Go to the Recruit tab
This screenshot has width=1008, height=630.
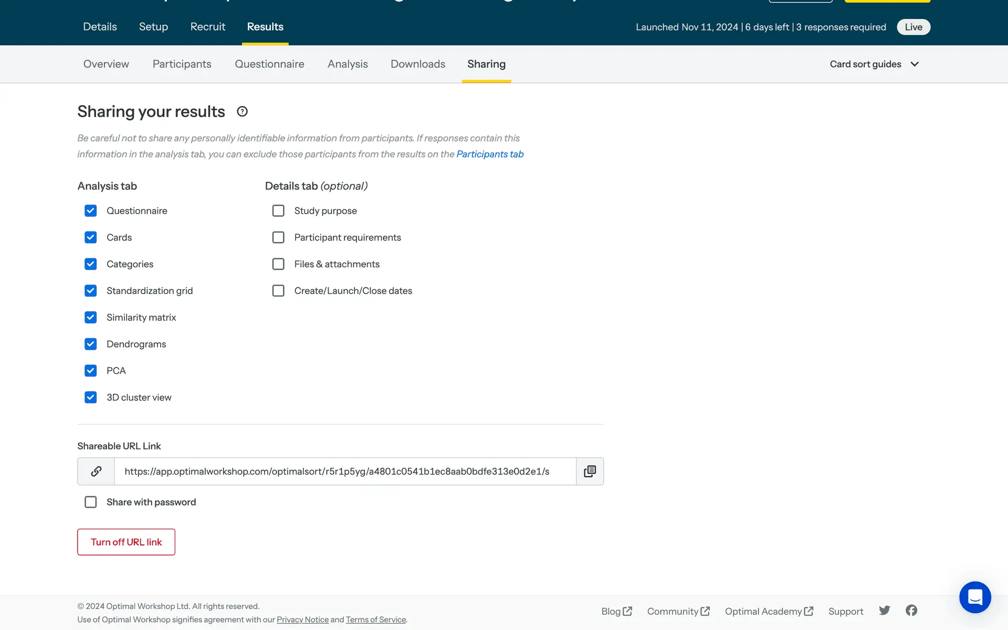(x=207, y=27)
